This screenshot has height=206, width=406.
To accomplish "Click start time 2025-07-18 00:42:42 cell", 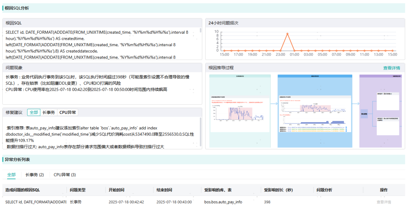I will [126, 202].
